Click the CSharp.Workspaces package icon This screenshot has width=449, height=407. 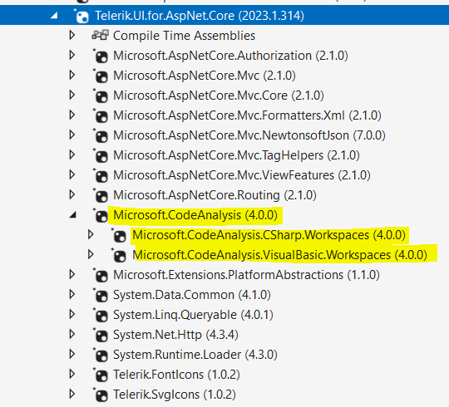pyautogui.click(x=119, y=235)
